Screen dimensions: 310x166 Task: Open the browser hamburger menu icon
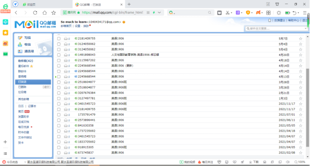[x=305, y=13]
